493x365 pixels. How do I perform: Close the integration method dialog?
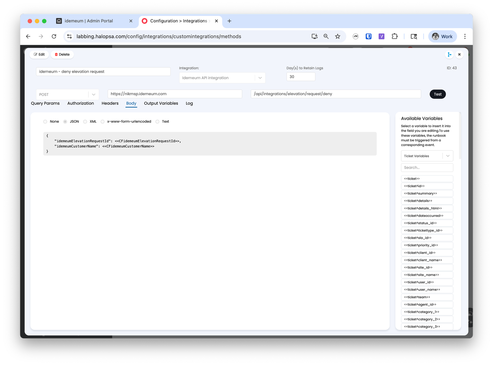pos(459,55)
